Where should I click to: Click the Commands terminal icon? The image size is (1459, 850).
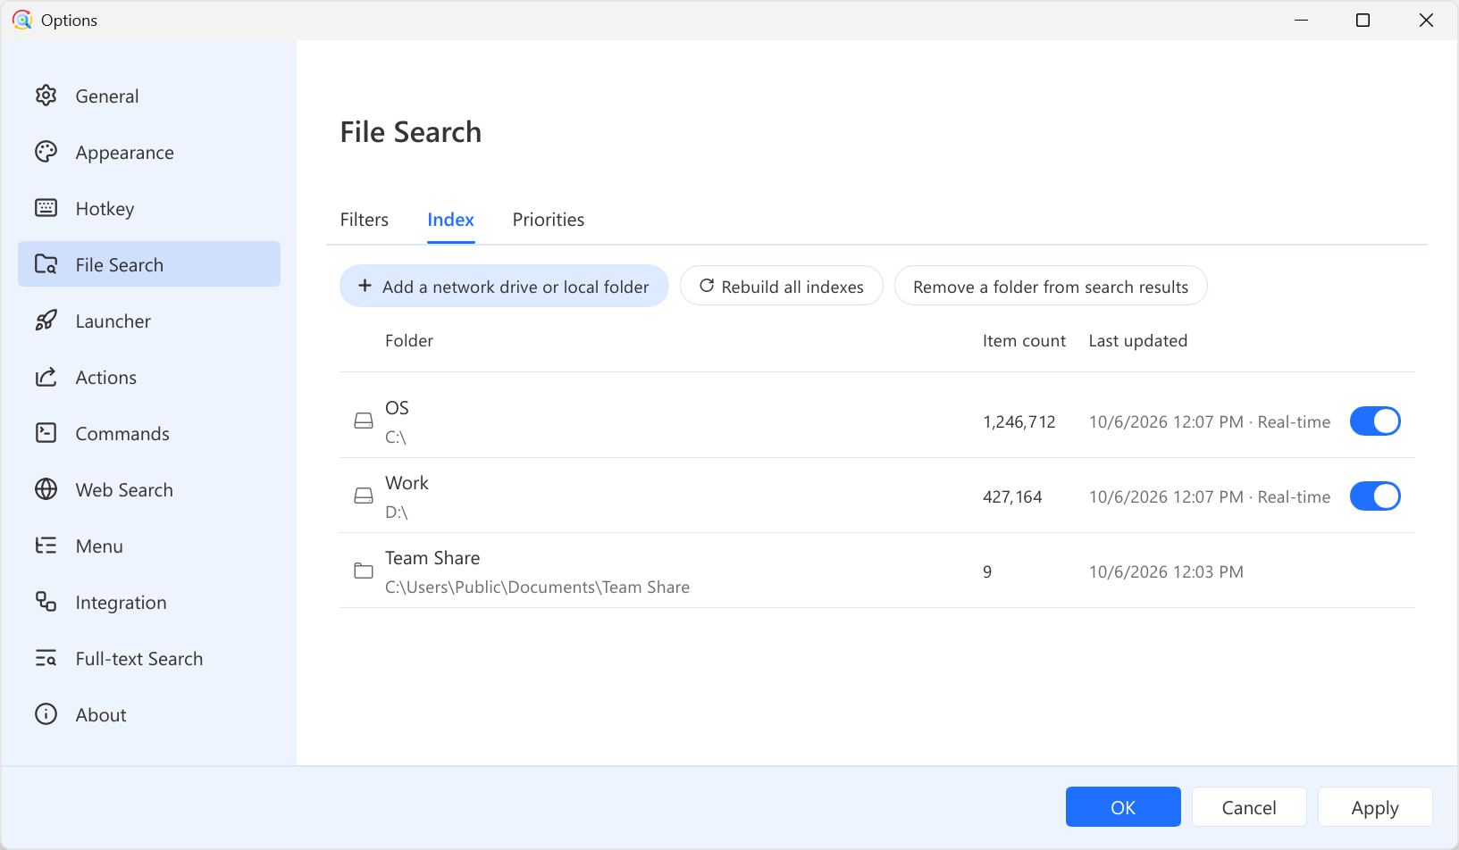point(46,433)
